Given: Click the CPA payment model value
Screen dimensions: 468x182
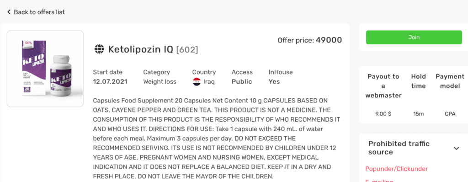Looking at the screenshot, I should pos(450,114).
